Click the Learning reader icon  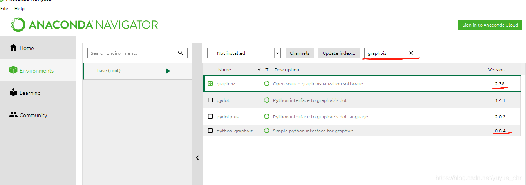(13, 92)
